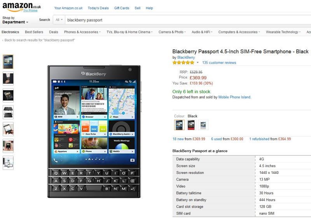This screenshot has width=311, height=219.
Task: View thumbnail of phone held in hand
Action: pyautogui.click(x=8, y=129)
